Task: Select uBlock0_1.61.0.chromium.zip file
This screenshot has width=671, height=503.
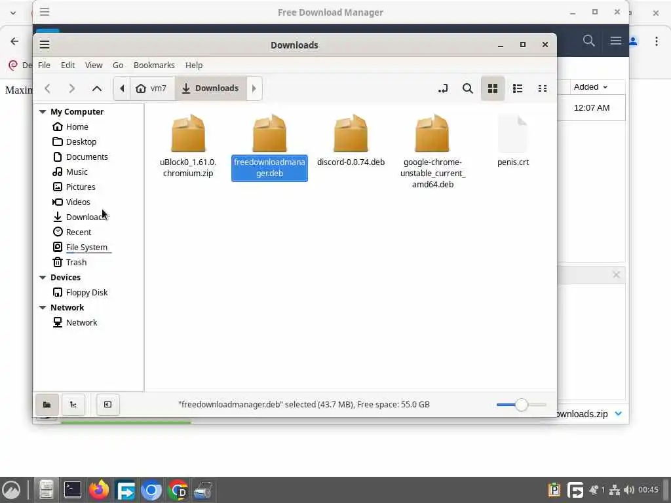Action: [188, 146]
